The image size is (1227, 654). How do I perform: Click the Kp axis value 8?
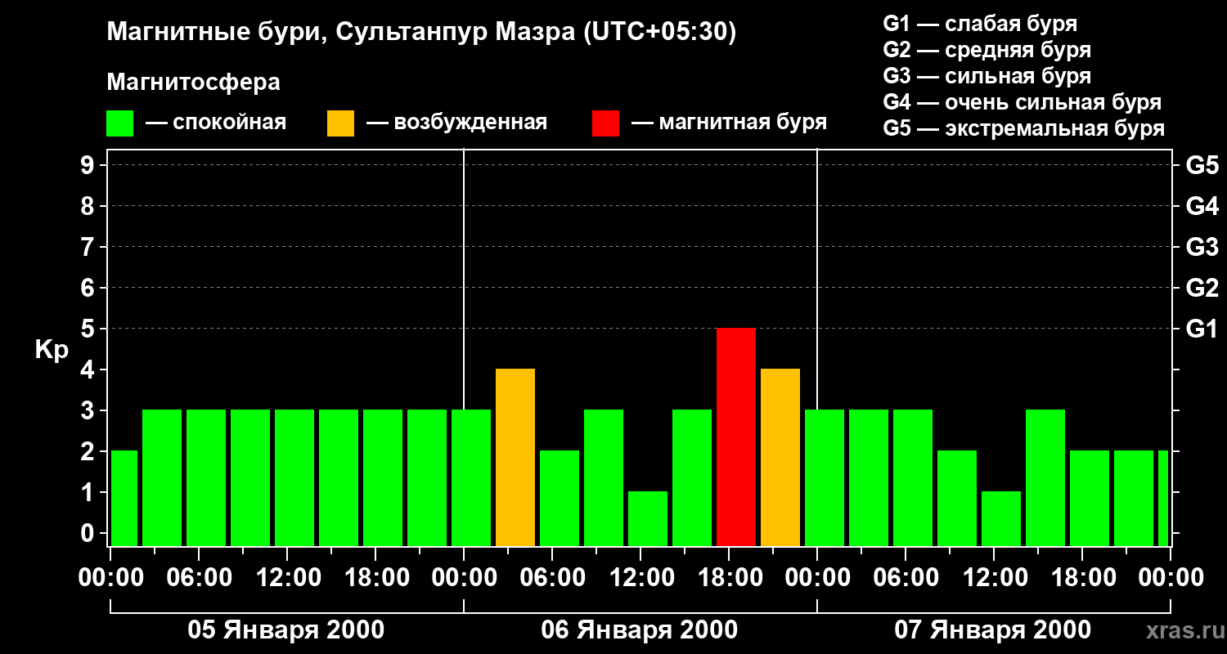[x=89, y=206]
